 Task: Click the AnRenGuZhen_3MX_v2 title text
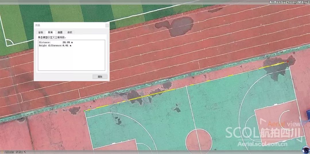point(289,2)
